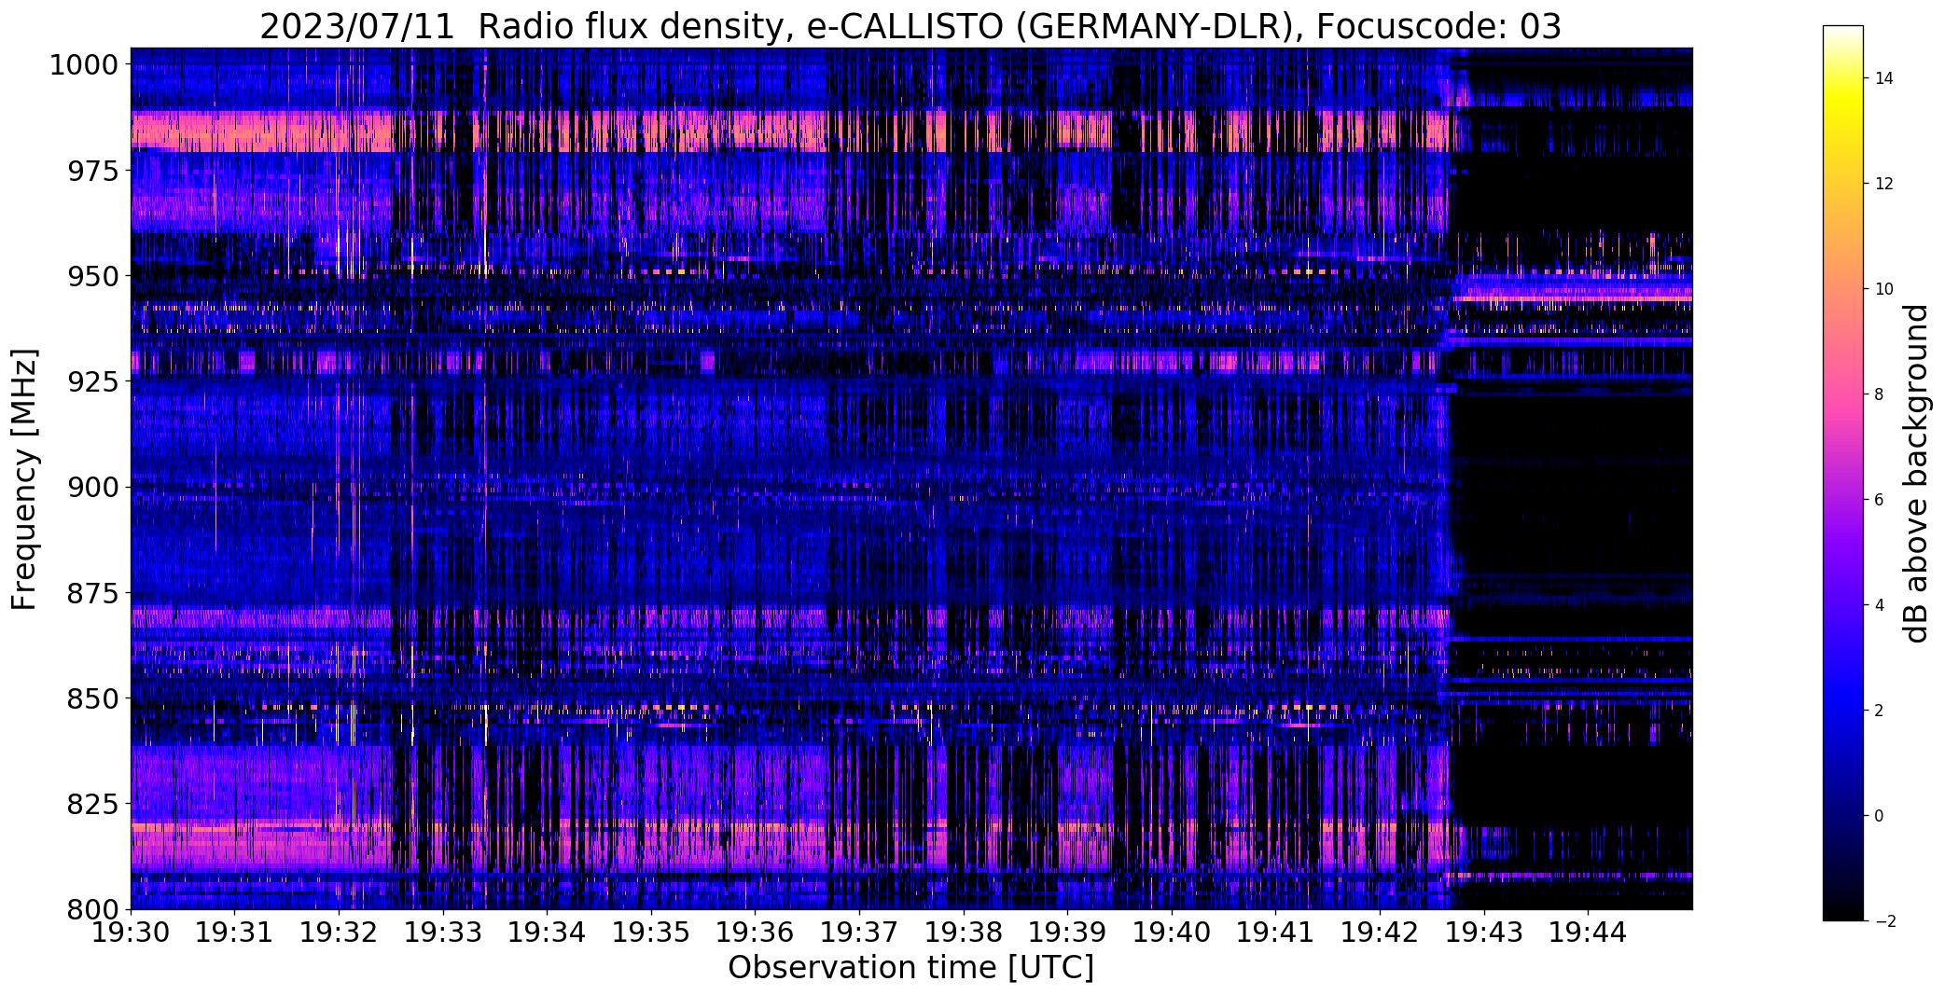Click the 925 MHz frequency tick label

pos(93,381)
